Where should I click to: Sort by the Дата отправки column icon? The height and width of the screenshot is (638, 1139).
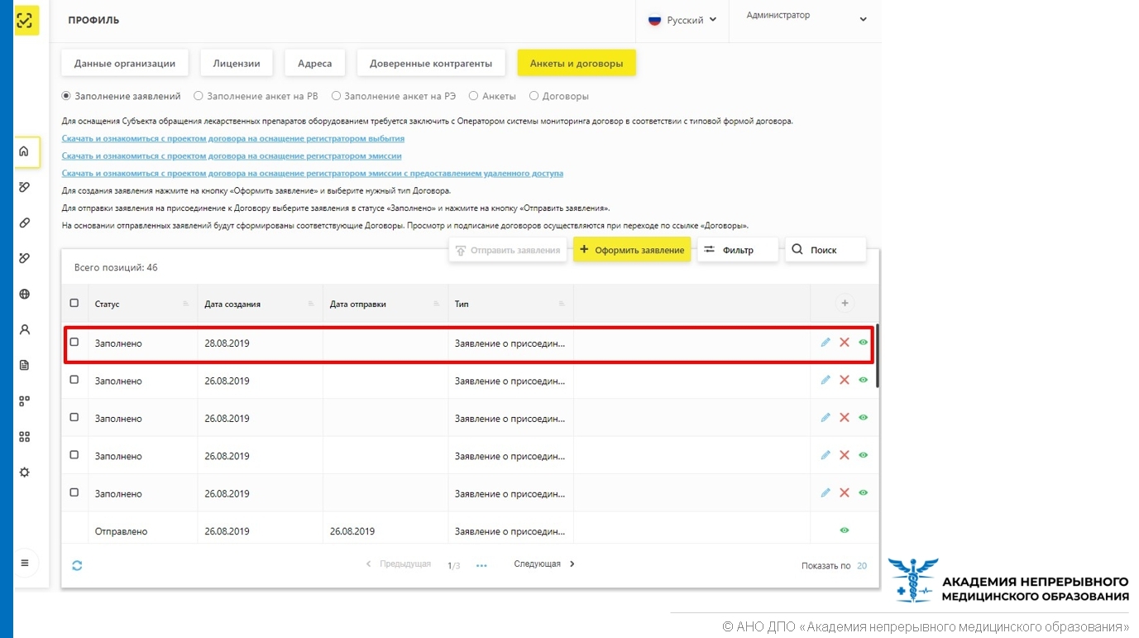(436, 304)
